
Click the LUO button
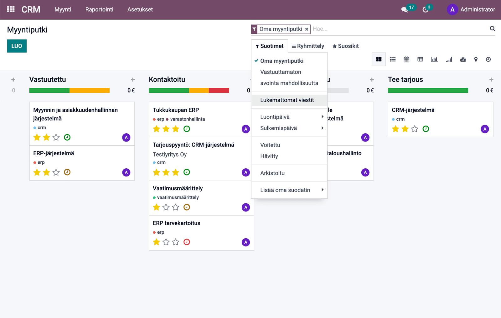pyautogui.click(x=17, y=46)
